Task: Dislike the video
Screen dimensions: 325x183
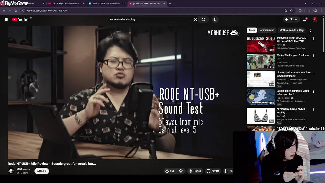Action: 181,171
